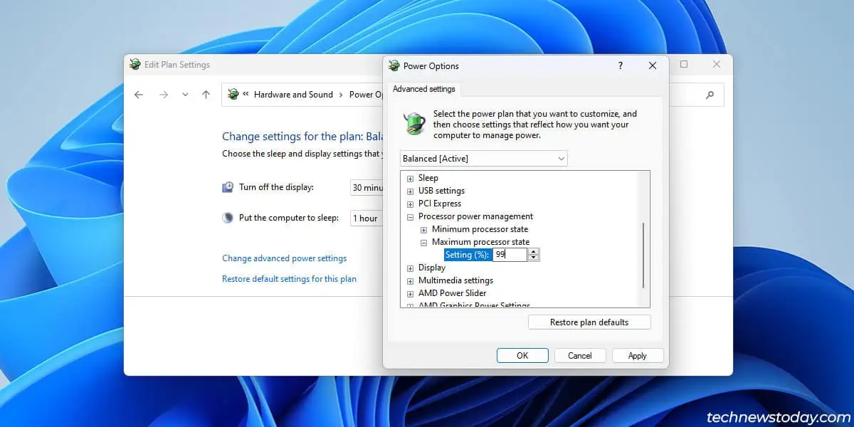This screenshot has height=427, width=854.
Task: Increase the processor state percentage spinner
Action: pyautogui.click(x=534, y=251)
